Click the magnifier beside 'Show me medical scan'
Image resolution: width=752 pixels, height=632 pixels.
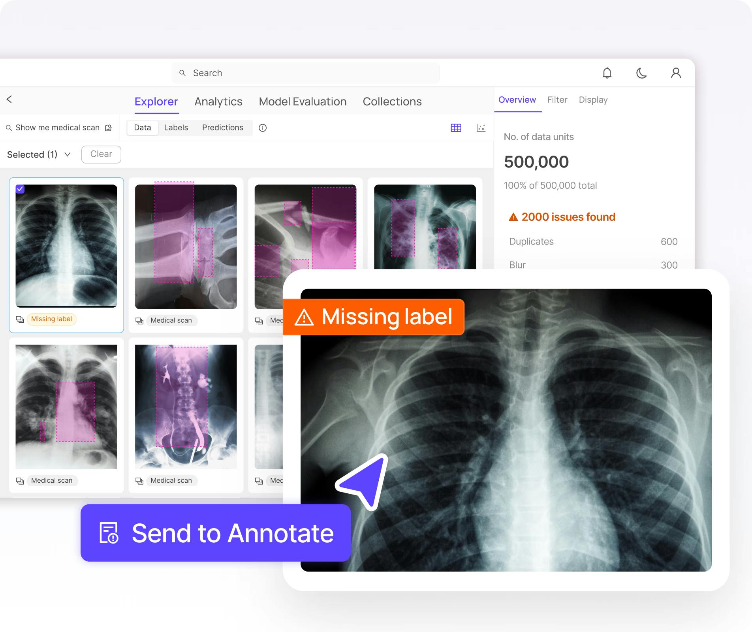(x=9, y=128)
